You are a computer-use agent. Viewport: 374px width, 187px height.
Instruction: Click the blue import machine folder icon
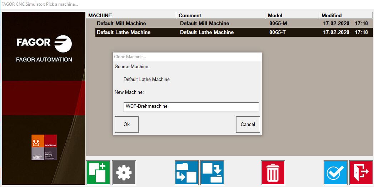tap(186, 173)
